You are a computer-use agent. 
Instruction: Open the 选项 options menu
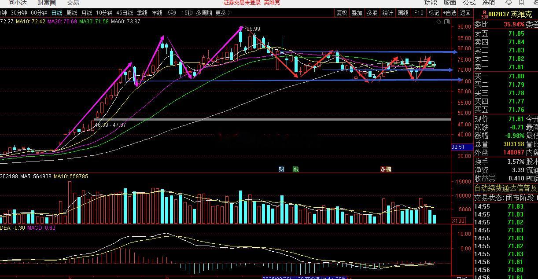click(x=488, y=3)
